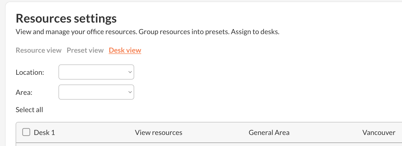Switch to the Resource view tab

point(39,50)
